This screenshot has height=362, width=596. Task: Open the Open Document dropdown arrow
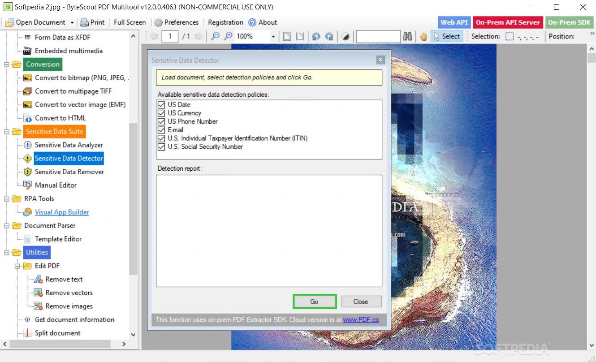pos(72,22)
